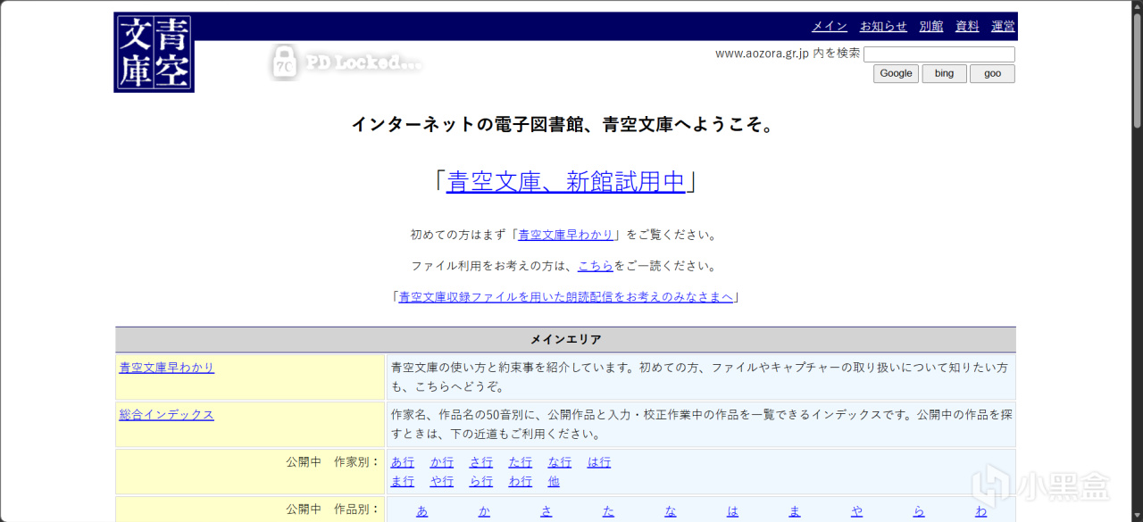Click the page scrollbar's up arrow
Image resolution: width=1143 pixels, height=522 pixels.
(x=1137, y=6)
